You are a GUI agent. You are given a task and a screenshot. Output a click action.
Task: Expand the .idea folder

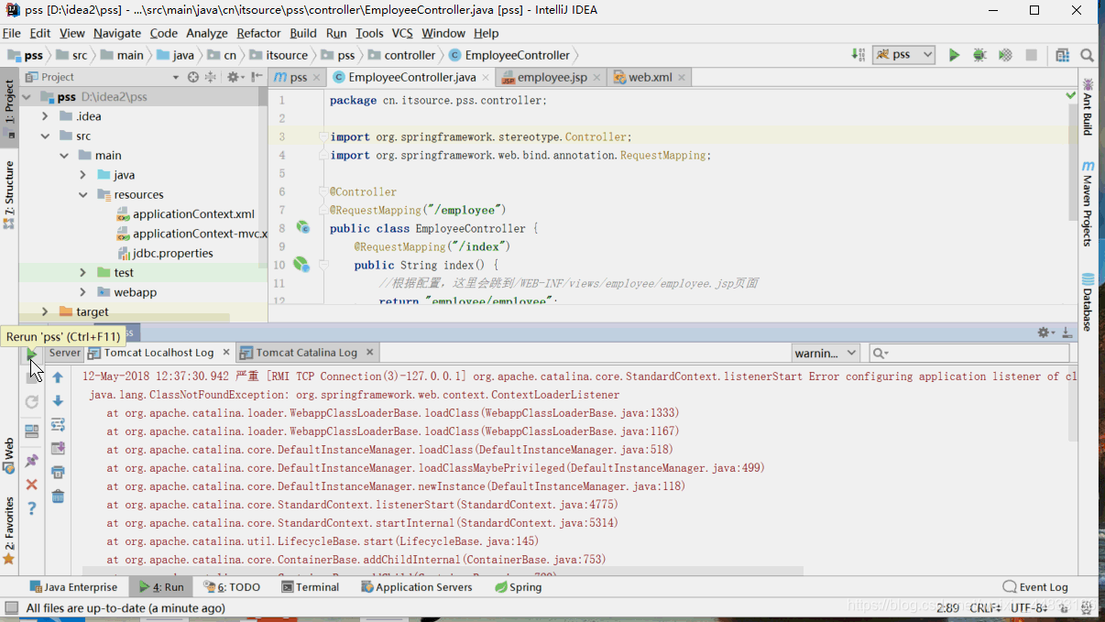coord(45,116)
